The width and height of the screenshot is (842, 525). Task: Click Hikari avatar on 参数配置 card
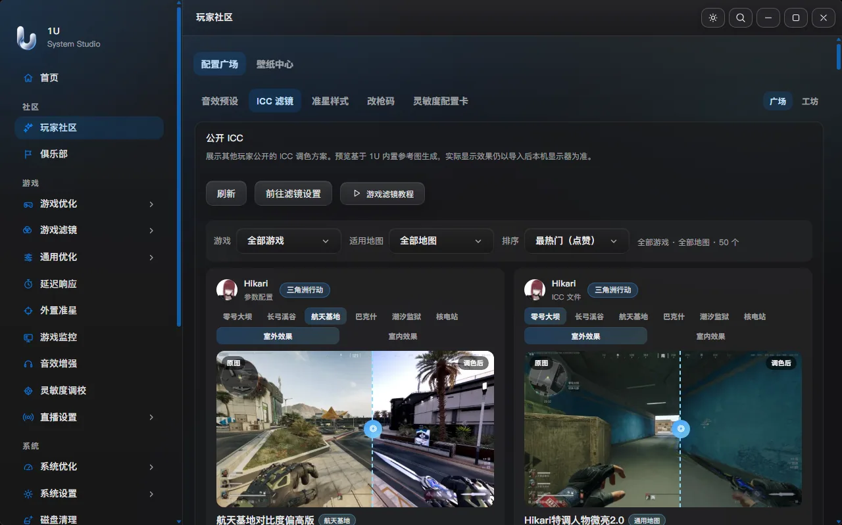227,290
